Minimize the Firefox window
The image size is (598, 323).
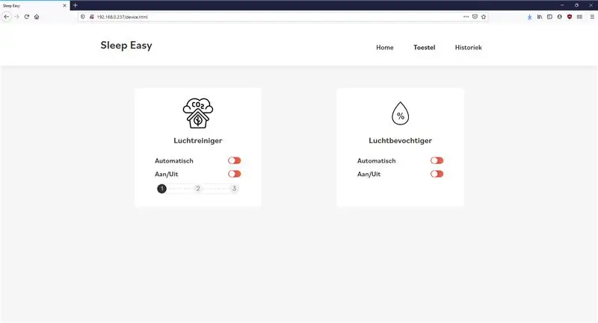pos(562,5)
